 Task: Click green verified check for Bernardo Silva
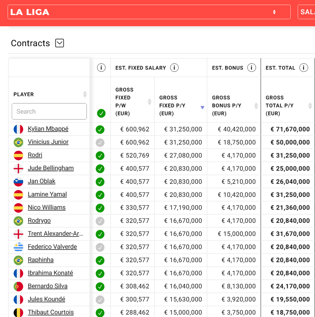[x=100, y=287]
